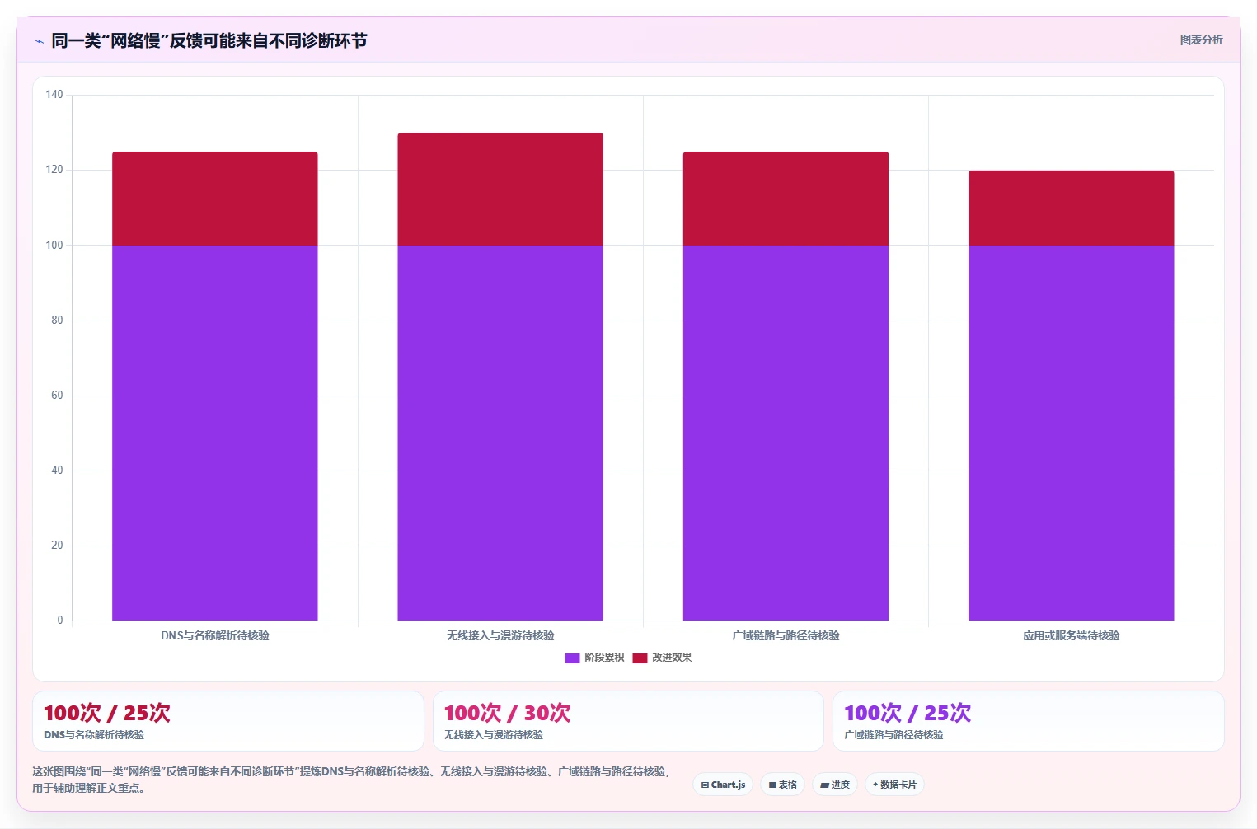Click the red segment above 无线接入与漫游待核验

tap(500, 190)
